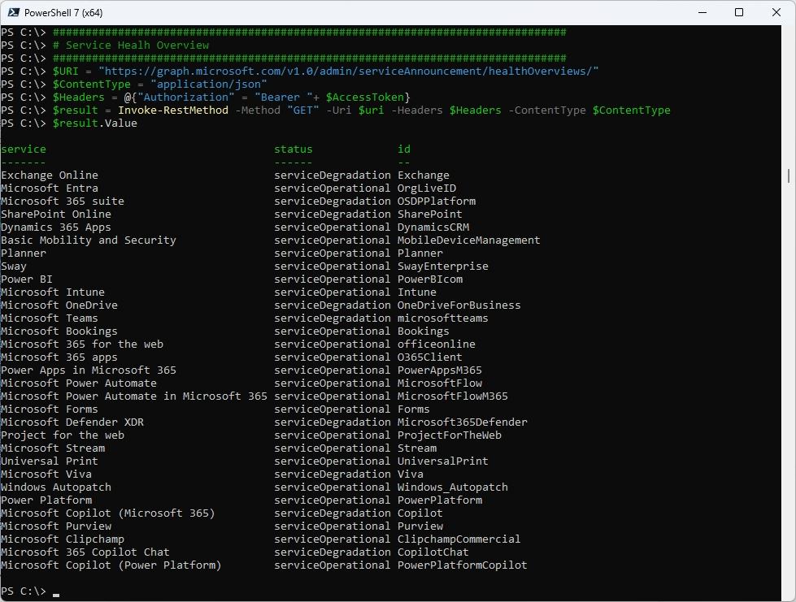Maximize the PowerShell 7 window
796x602 pixels.
pos(738,12)
